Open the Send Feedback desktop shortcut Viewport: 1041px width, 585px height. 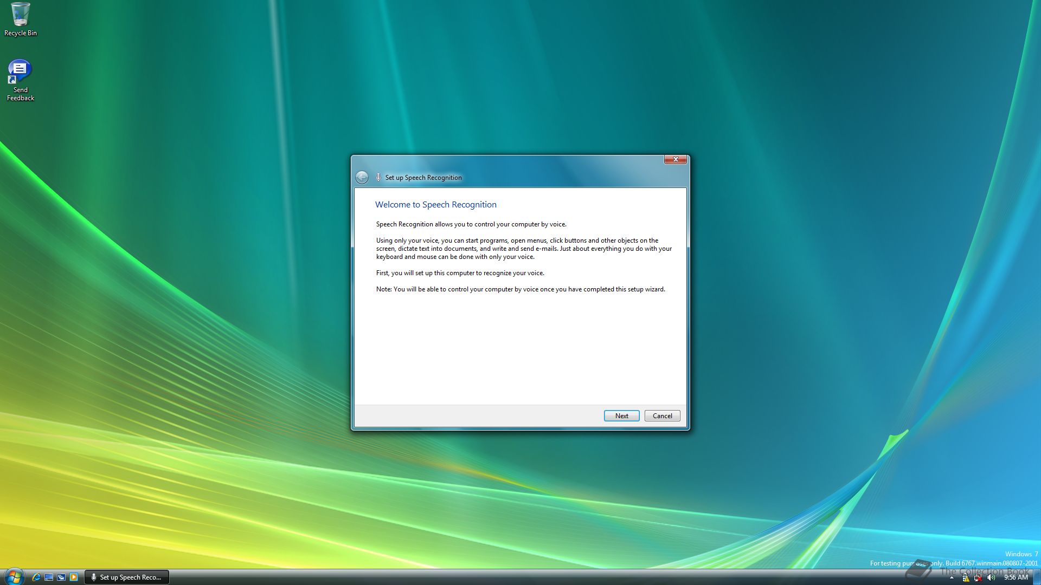click(x=21, y=80)
